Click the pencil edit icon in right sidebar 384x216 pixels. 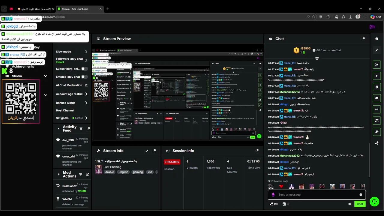tap(377, 50)
